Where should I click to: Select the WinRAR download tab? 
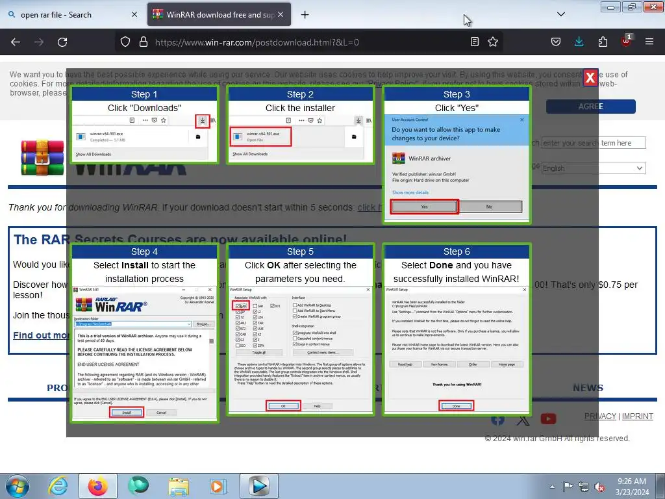[x=220, y=14]
